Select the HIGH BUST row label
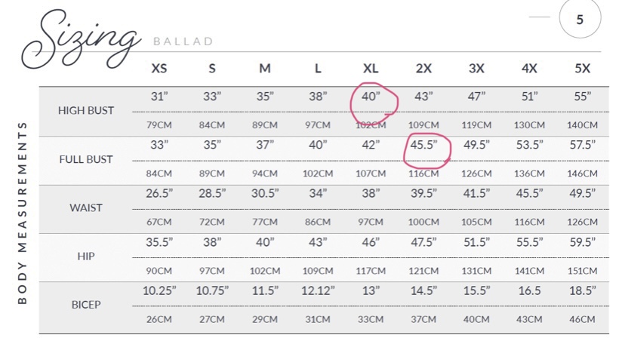The image size is (622, 341). pyautogui.click(x=86, y=110)
